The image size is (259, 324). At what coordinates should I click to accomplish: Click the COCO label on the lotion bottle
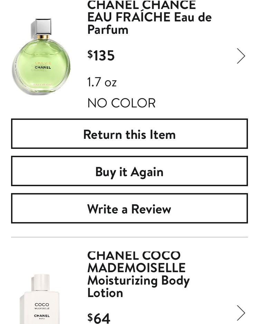point(42,305)
